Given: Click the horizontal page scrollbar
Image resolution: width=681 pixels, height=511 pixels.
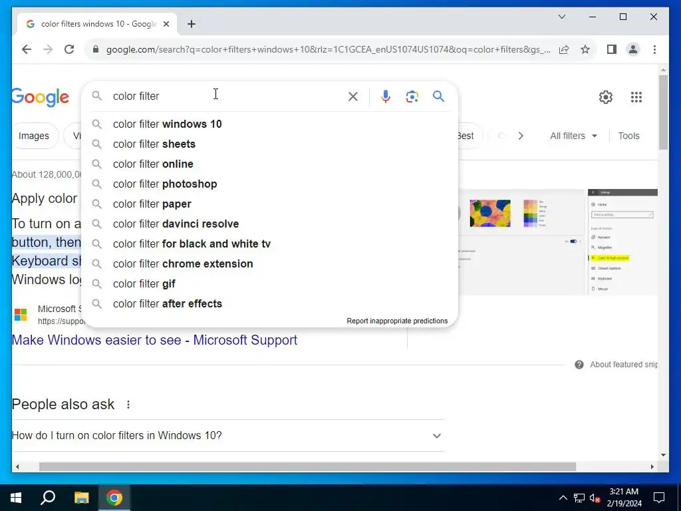Looking at the screenshot, I should [307, 466].
